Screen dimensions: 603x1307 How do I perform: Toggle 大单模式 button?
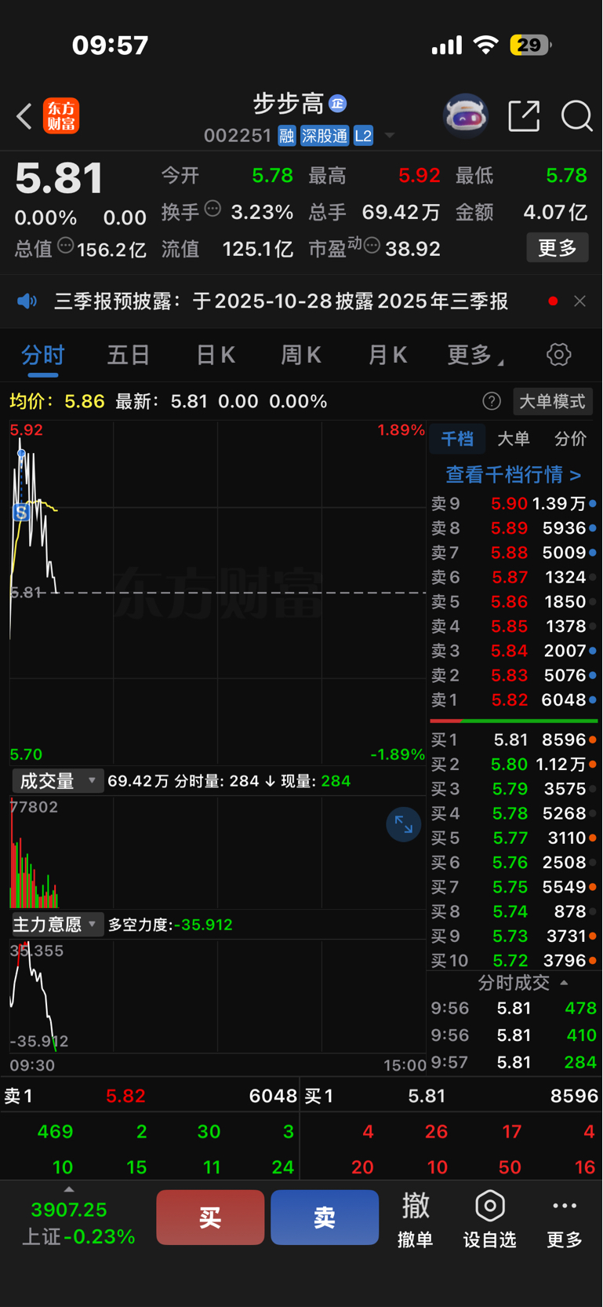pos(553,401)
